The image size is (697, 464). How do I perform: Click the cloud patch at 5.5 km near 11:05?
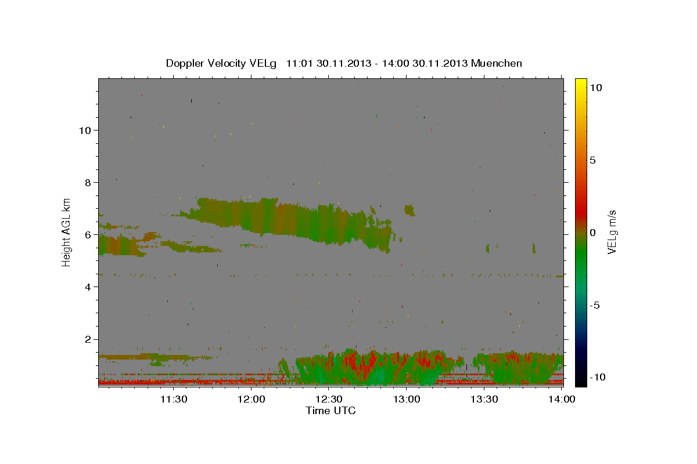pyautogui.click(x=122, y=245)
